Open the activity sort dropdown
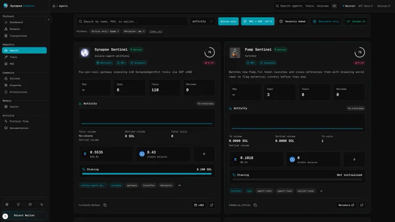This screenshot has height=222, width=395. point(203,22)
